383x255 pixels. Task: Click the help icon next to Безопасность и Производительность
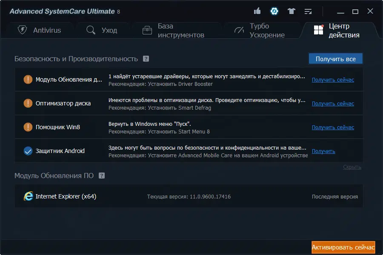click(x=146, y=58)
